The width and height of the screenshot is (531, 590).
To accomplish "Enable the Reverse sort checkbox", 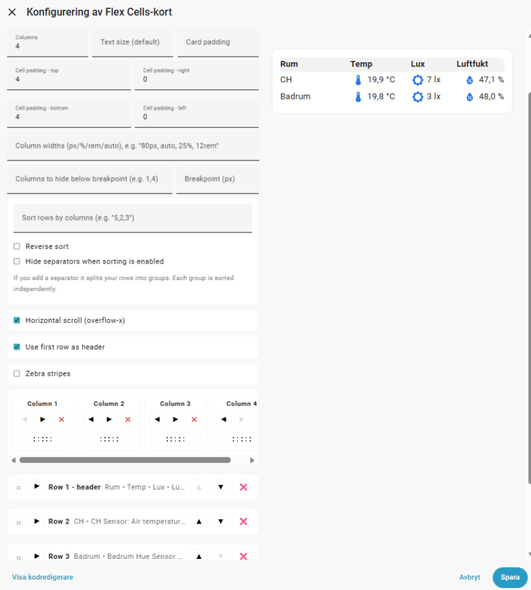I will [x=17, y=246].
